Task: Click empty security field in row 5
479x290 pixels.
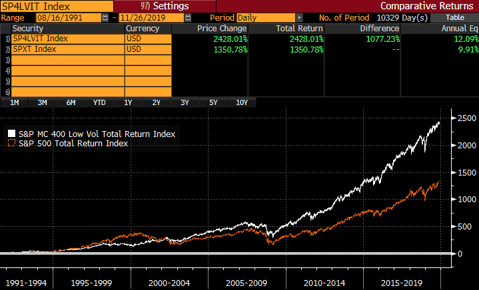Action: pos(68,81)
